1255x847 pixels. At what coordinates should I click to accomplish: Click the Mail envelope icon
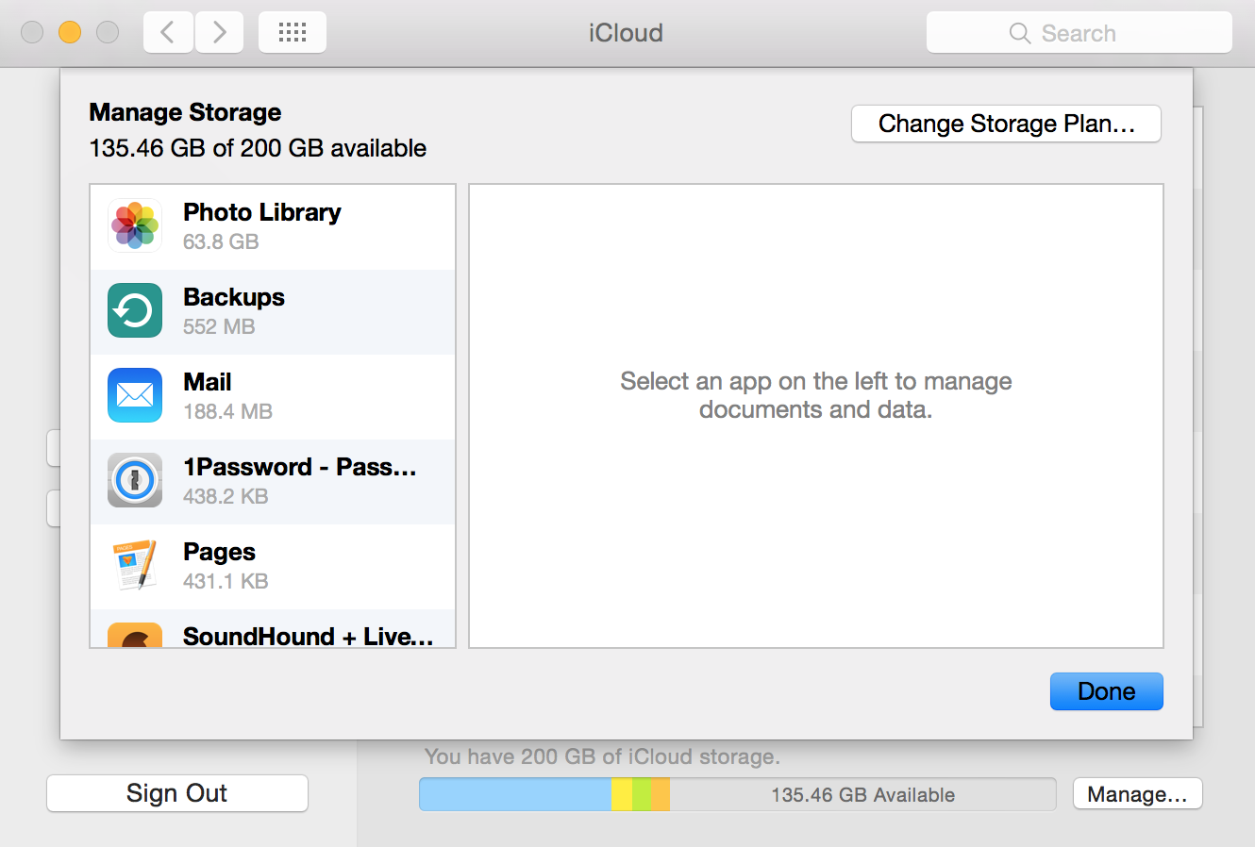click(x=135, y=395)
